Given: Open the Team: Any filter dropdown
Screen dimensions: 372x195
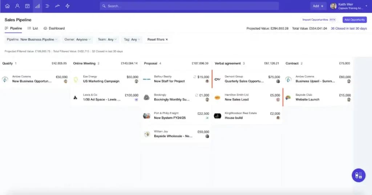Looking at the screenshot, I should click(107, 39).
